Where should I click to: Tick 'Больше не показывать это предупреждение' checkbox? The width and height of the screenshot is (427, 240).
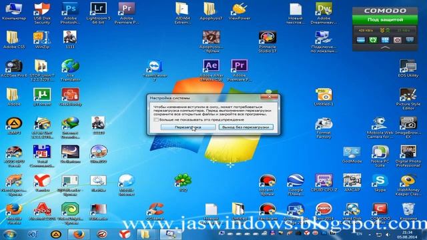[156, 120]
